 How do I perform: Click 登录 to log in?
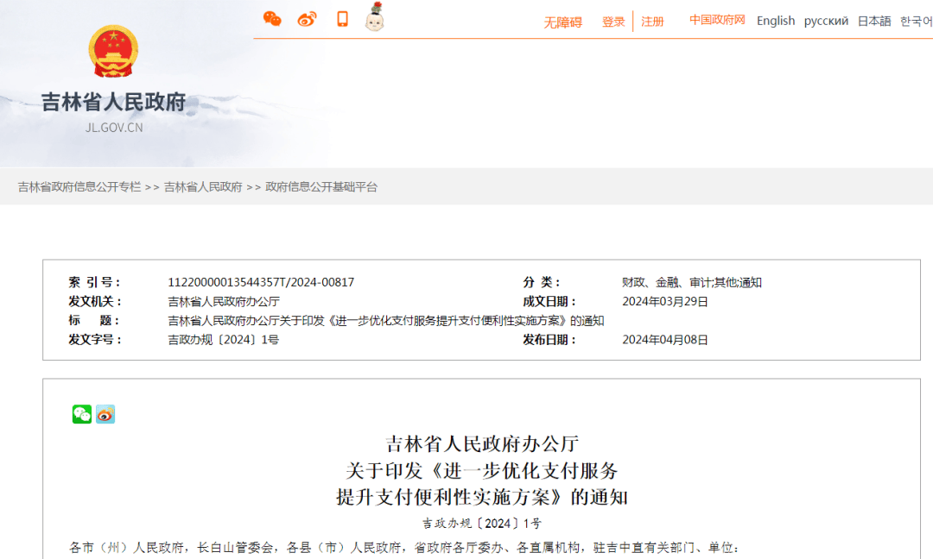click(613, 21)
